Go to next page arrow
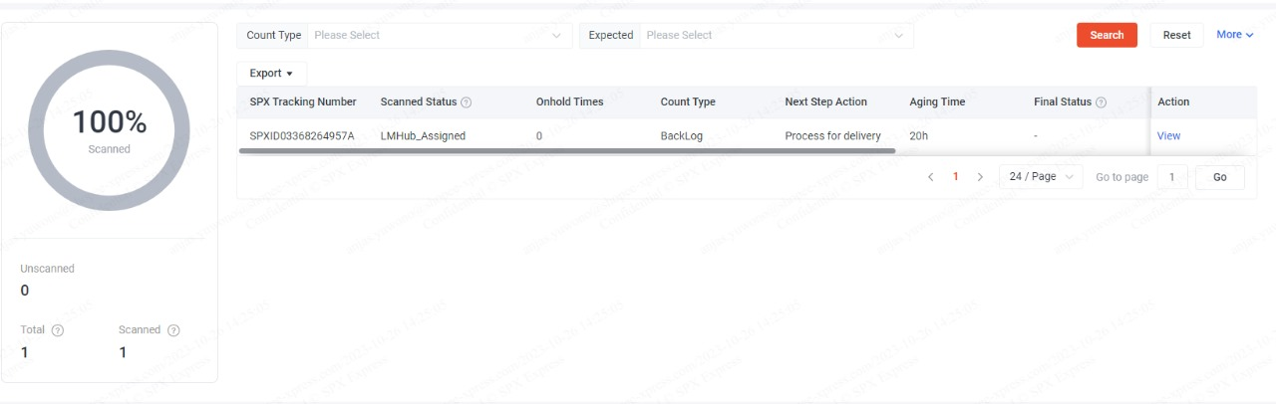1276x404 pixels. pos(980,177)
